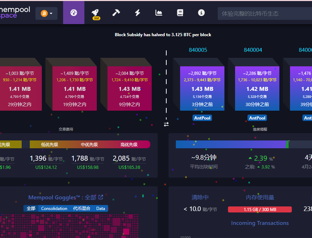This screenshot has height=238, width=312.
Task: Click the 难度调整 section label
Action: [260, 129]
